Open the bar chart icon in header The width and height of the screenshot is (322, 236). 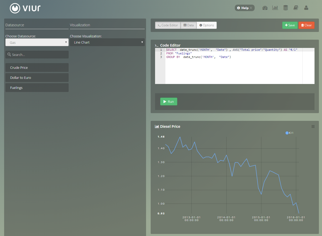[x=275, y=8]
